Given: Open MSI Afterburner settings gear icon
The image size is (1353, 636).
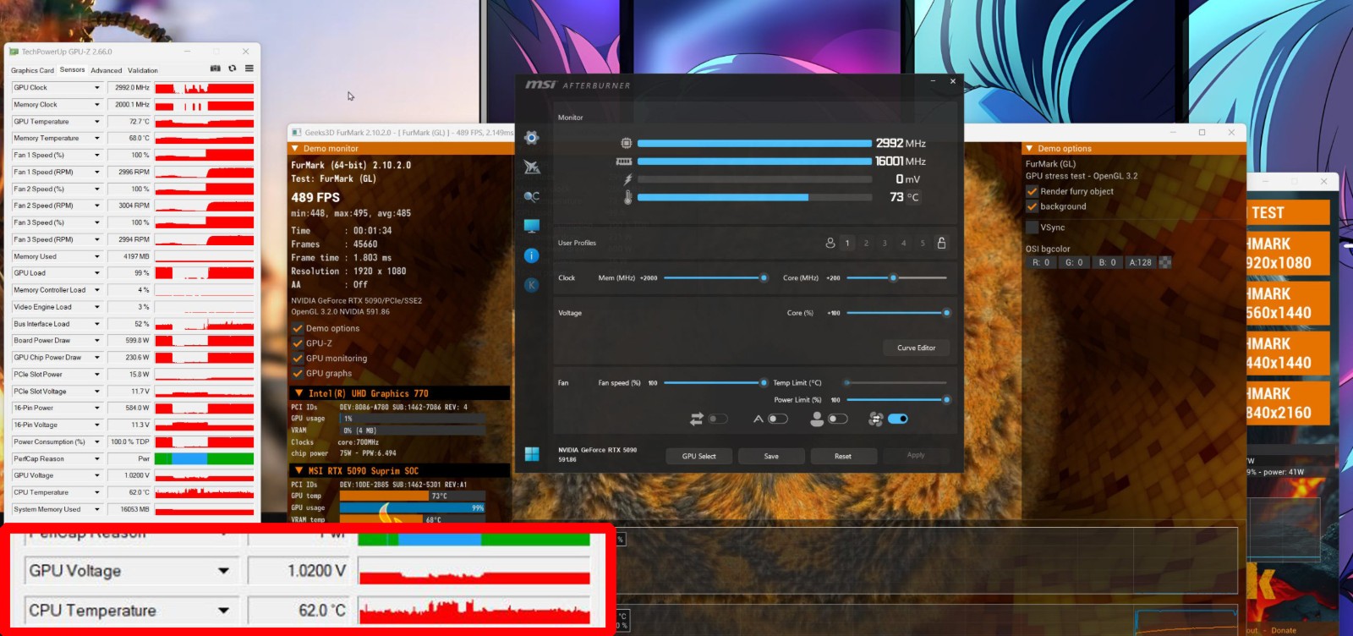Looking at the screenshot, I should click(531, 138).
